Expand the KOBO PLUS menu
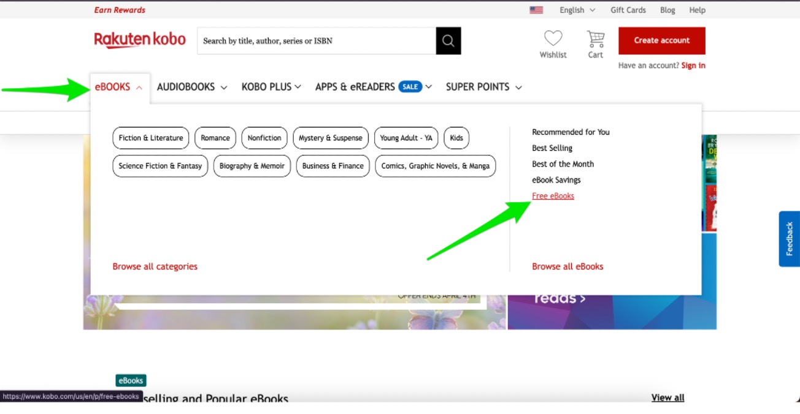Image resolution: width=800 pixels, height=414 pixels. coord(271,87)
